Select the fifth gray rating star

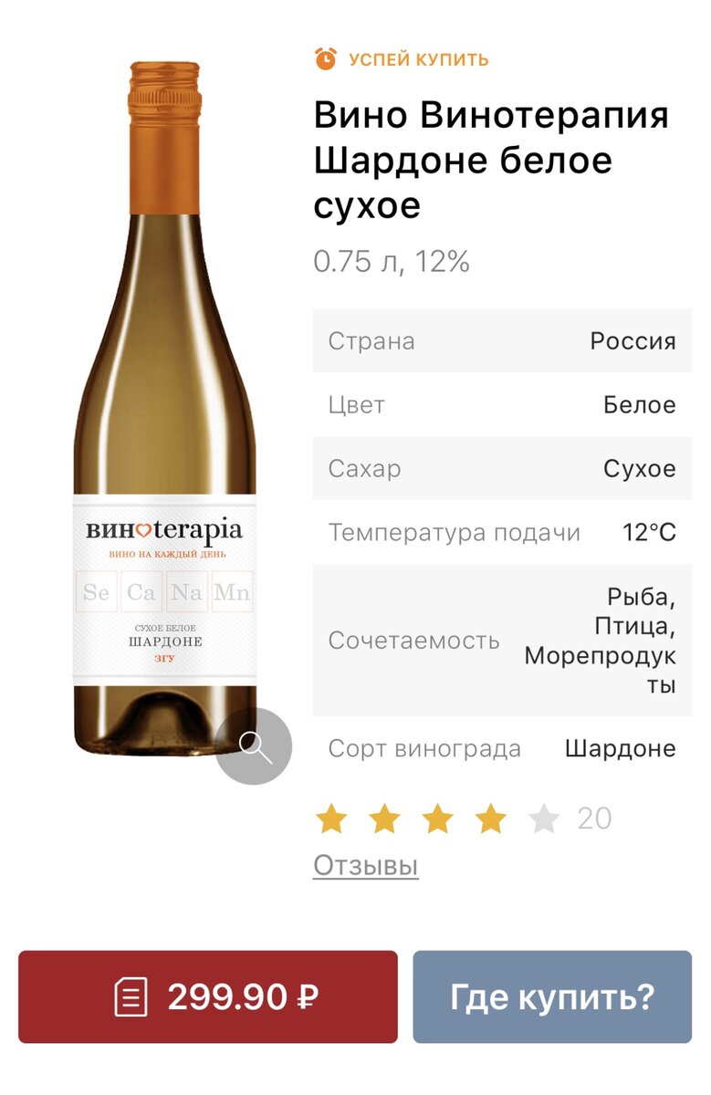point(544,819)
